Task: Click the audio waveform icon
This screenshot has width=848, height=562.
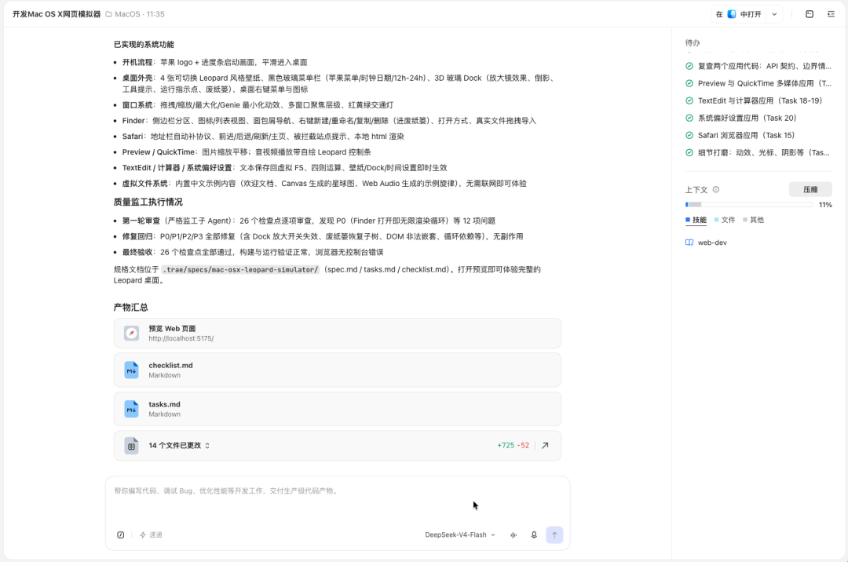Action: point(514,535)
